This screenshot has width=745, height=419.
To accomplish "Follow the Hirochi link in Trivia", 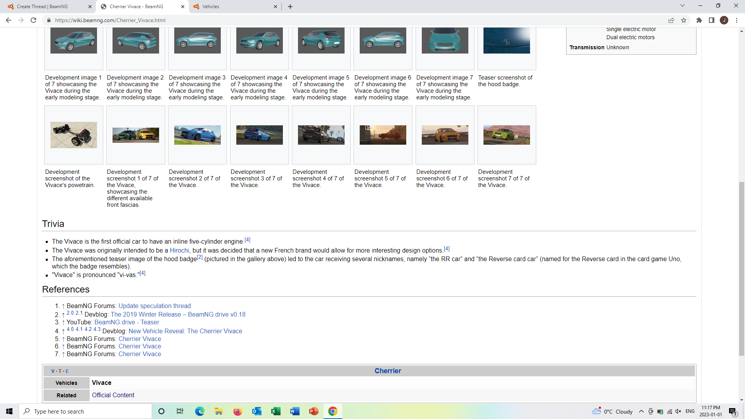I will click(x=179, y=251).
